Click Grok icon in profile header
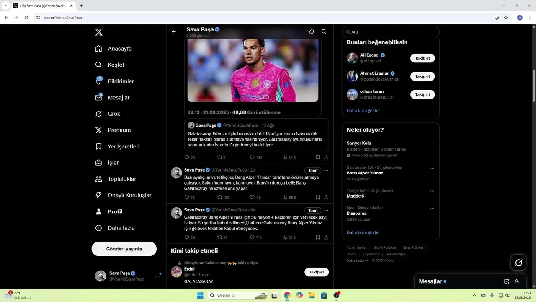 pos(312,31)
